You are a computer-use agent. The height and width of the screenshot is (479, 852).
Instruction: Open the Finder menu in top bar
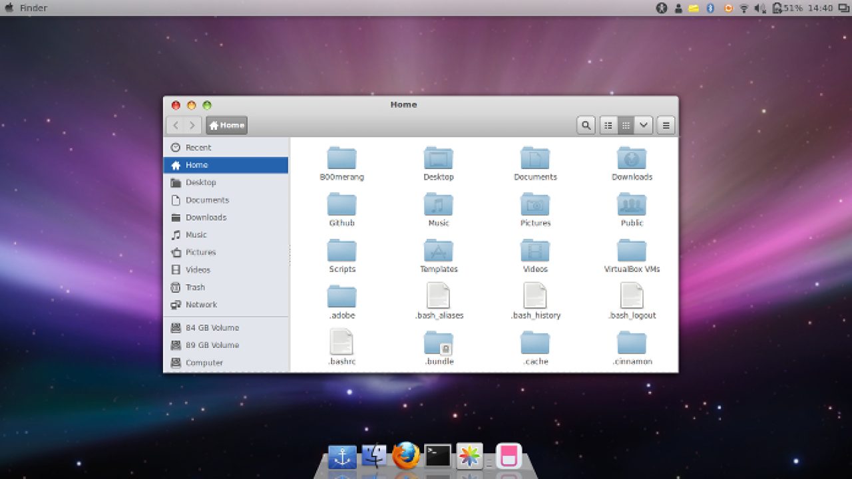[33, 8]
